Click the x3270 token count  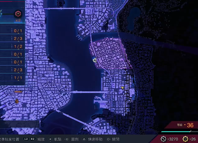(173, 139)
